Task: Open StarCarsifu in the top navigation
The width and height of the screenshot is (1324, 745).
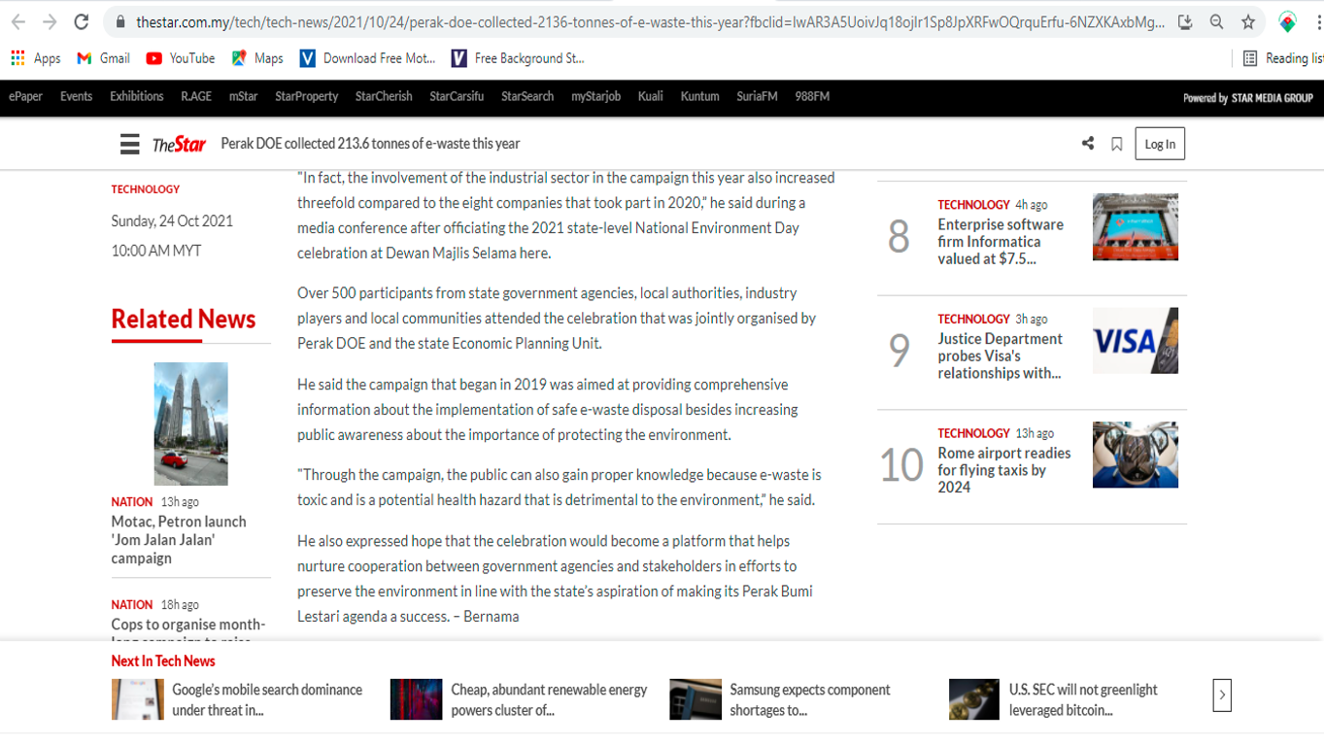Action: 457,96
